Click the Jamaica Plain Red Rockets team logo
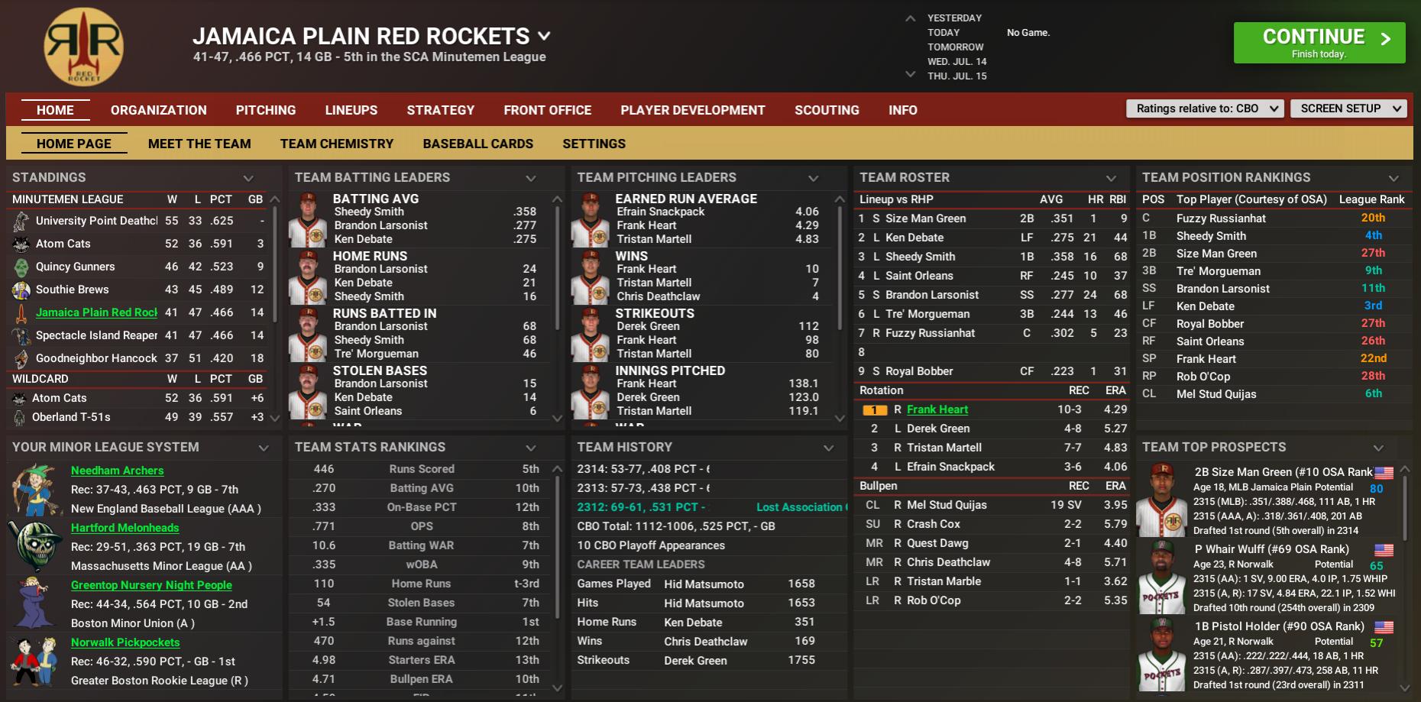 84,47
